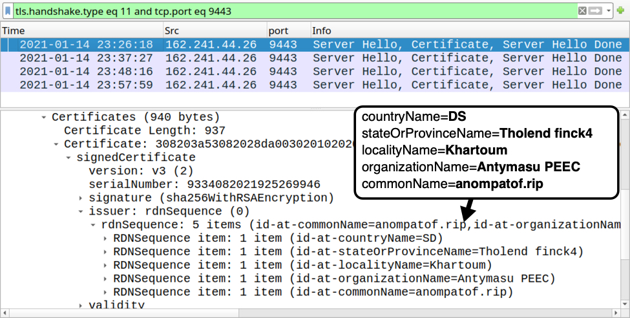Screen dimensions: 630x318
Task: Apply the display filter arrow button
Action: 596,11
